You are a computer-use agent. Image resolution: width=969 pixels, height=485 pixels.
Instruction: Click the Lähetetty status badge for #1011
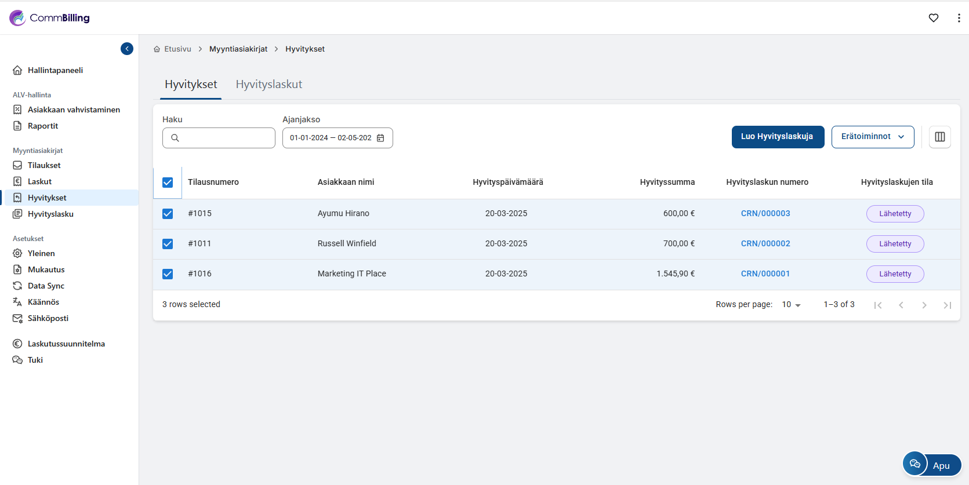(x=894, y=244)
